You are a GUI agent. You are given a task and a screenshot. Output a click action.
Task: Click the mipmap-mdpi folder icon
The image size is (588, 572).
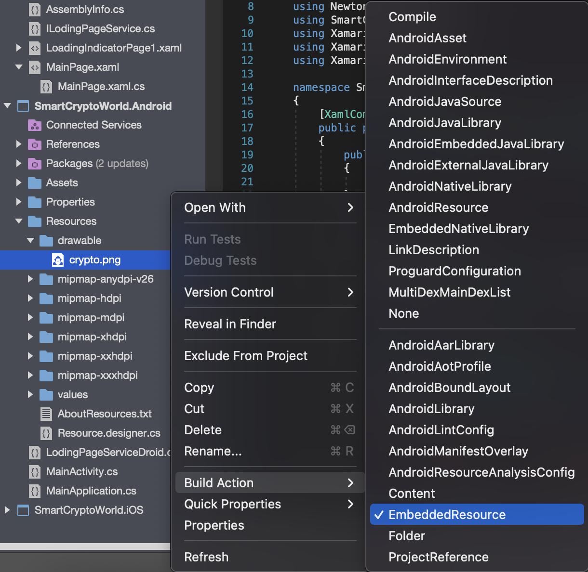tap(46, 318)
